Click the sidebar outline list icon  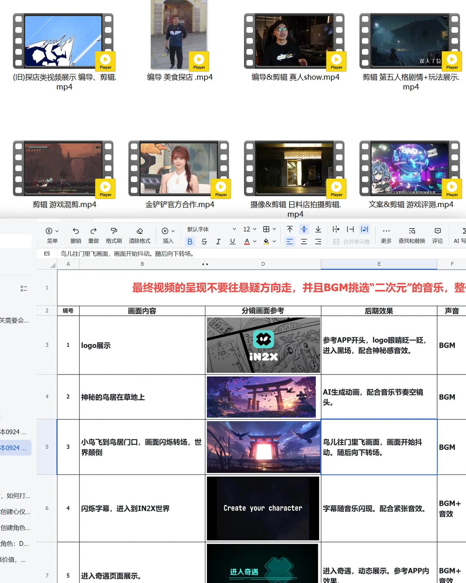click(24, 288)
